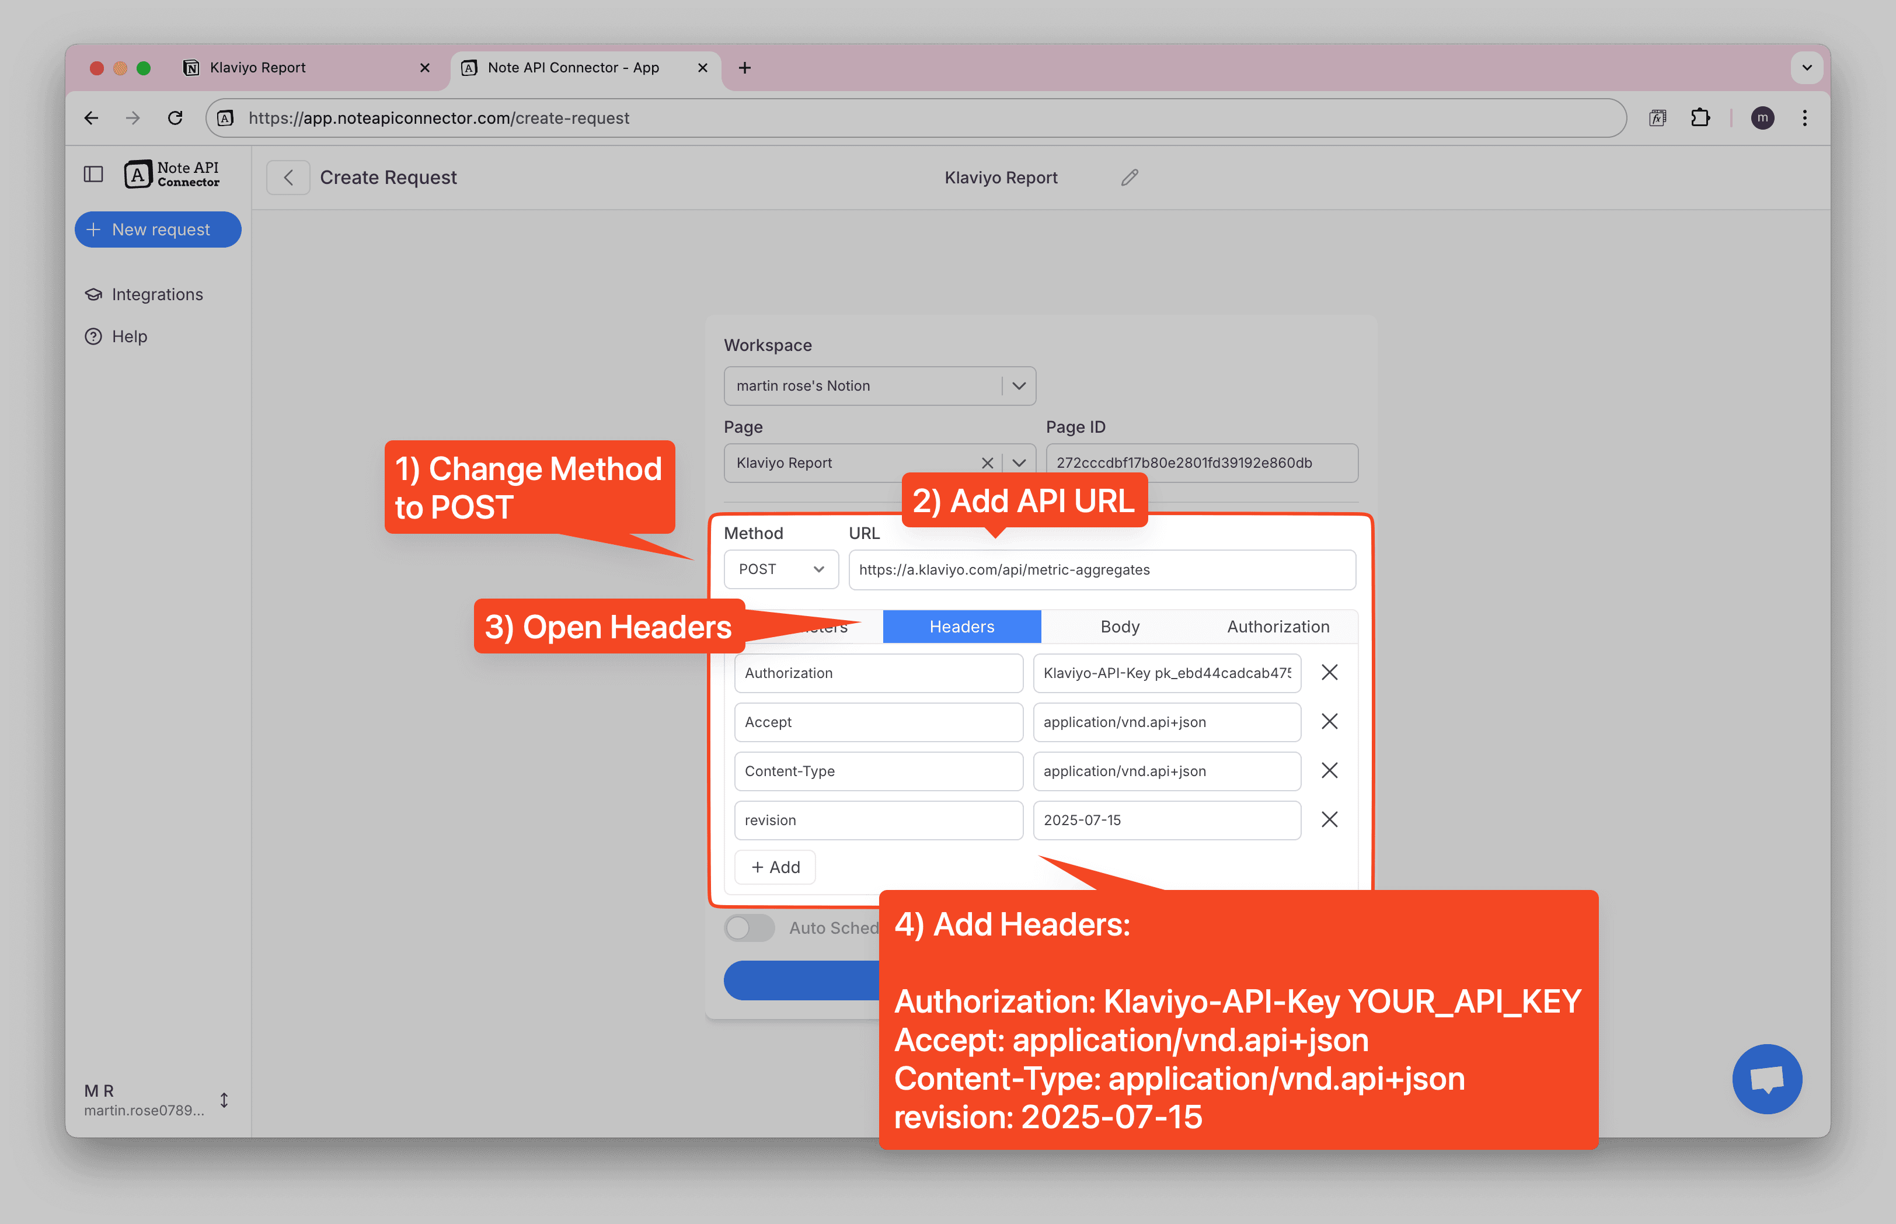Expand the Page dropdown arrow

(1018, 463)
